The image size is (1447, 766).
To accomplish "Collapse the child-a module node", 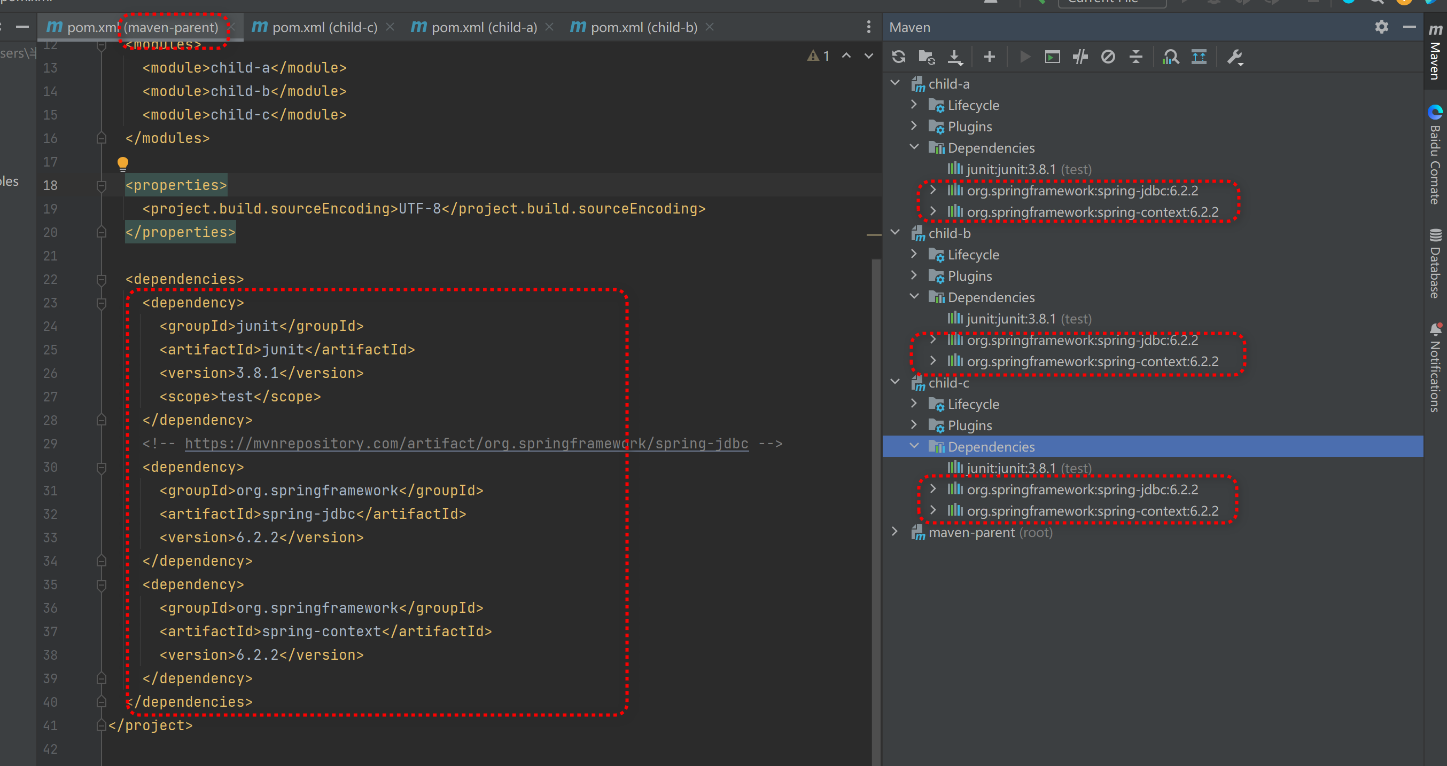I will [x=896, y=83].
